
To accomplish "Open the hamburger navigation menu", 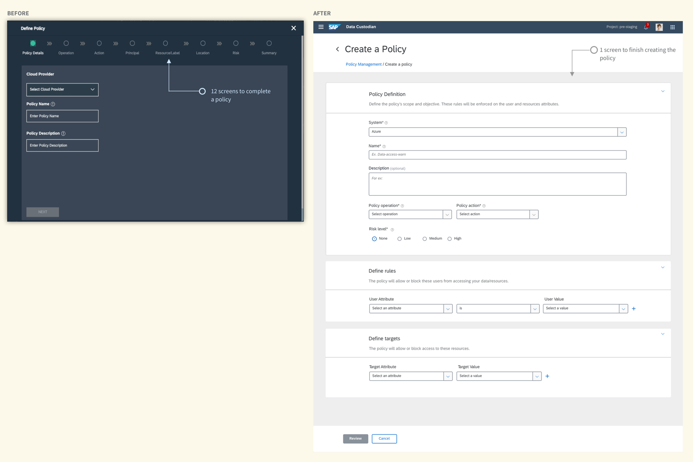I will click(x=321, y=27).
